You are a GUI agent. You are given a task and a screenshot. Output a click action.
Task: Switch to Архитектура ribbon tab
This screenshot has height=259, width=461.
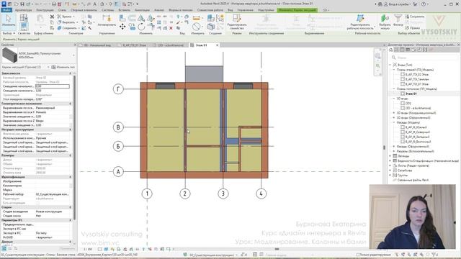coord(23,10)
